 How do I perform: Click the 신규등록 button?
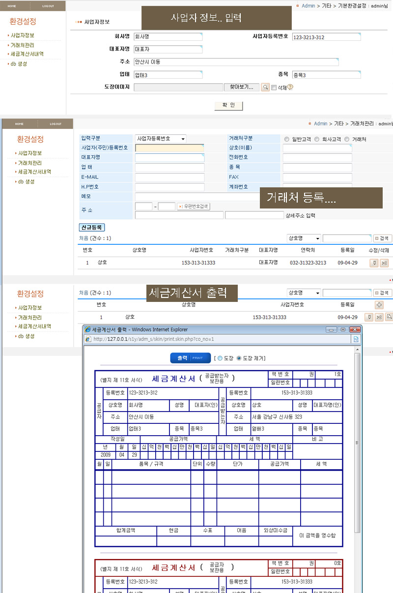[x=92, y=228]
